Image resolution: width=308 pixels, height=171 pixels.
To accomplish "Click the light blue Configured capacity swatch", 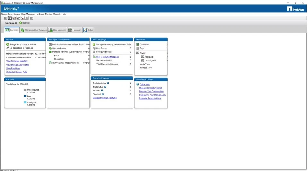I will 25,102.
